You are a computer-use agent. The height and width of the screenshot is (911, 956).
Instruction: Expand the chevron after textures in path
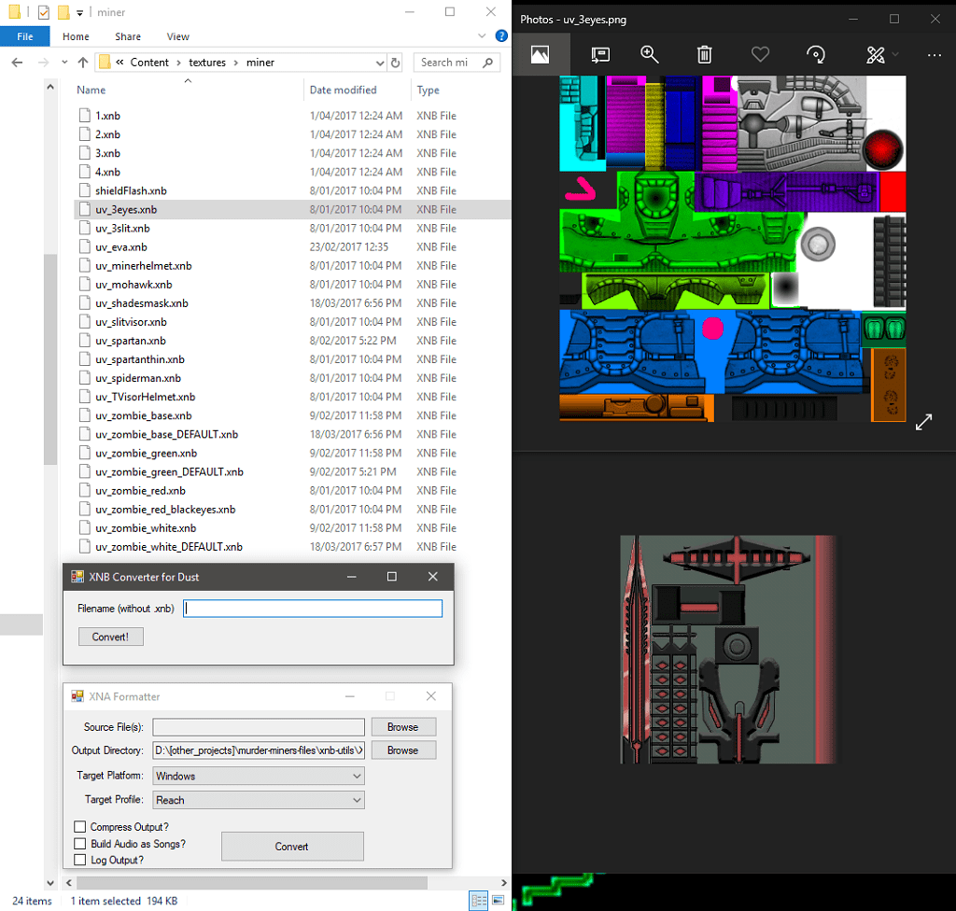236,63
